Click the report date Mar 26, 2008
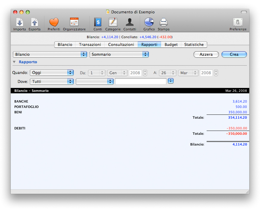This screenshot has height=212, width=260. (236, 91)
